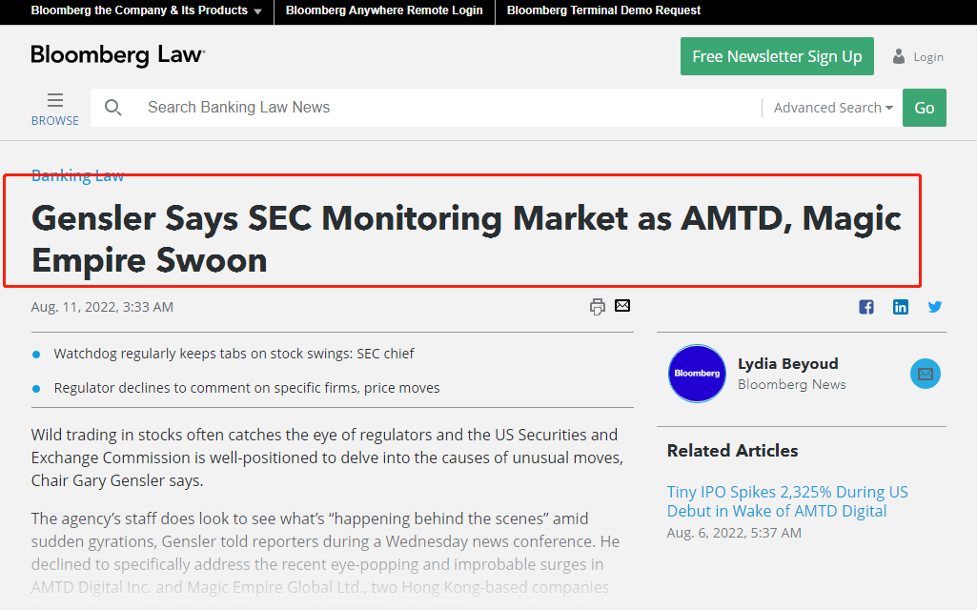
Task: Click the Bloomberg News byline text
Action: tap(792, 384)
